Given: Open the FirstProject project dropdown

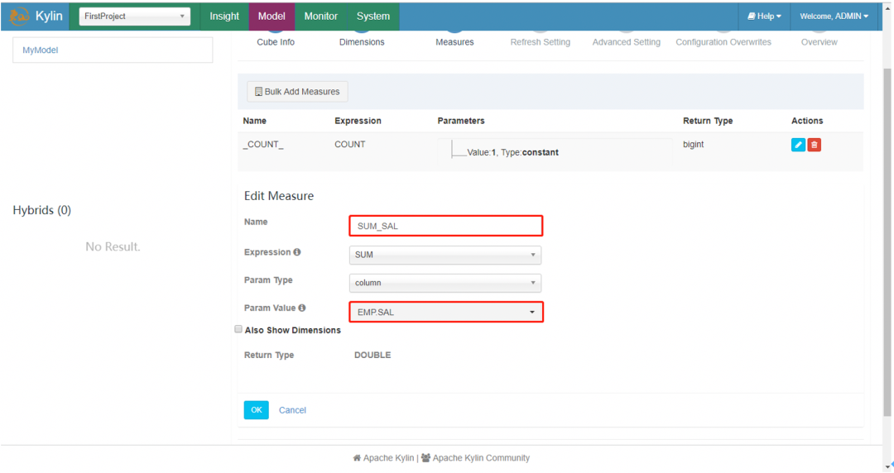Looking at the screenshot, I should [x=135, y=16].
